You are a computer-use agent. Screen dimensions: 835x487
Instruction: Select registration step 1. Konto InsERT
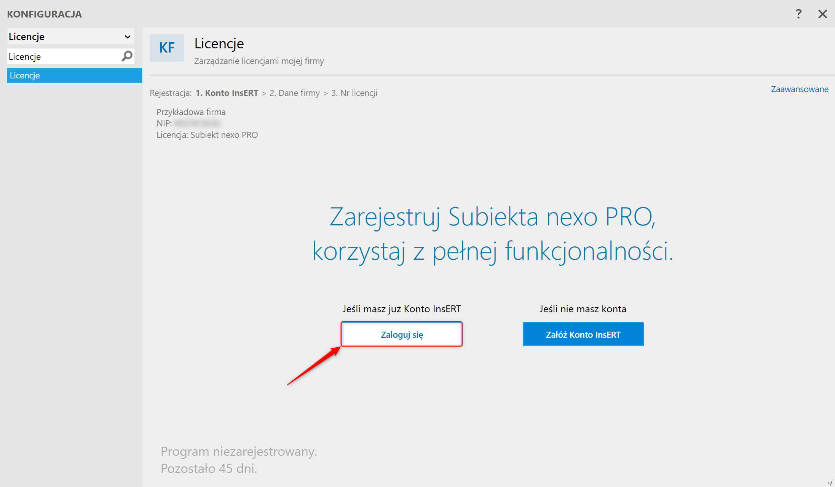227,93
